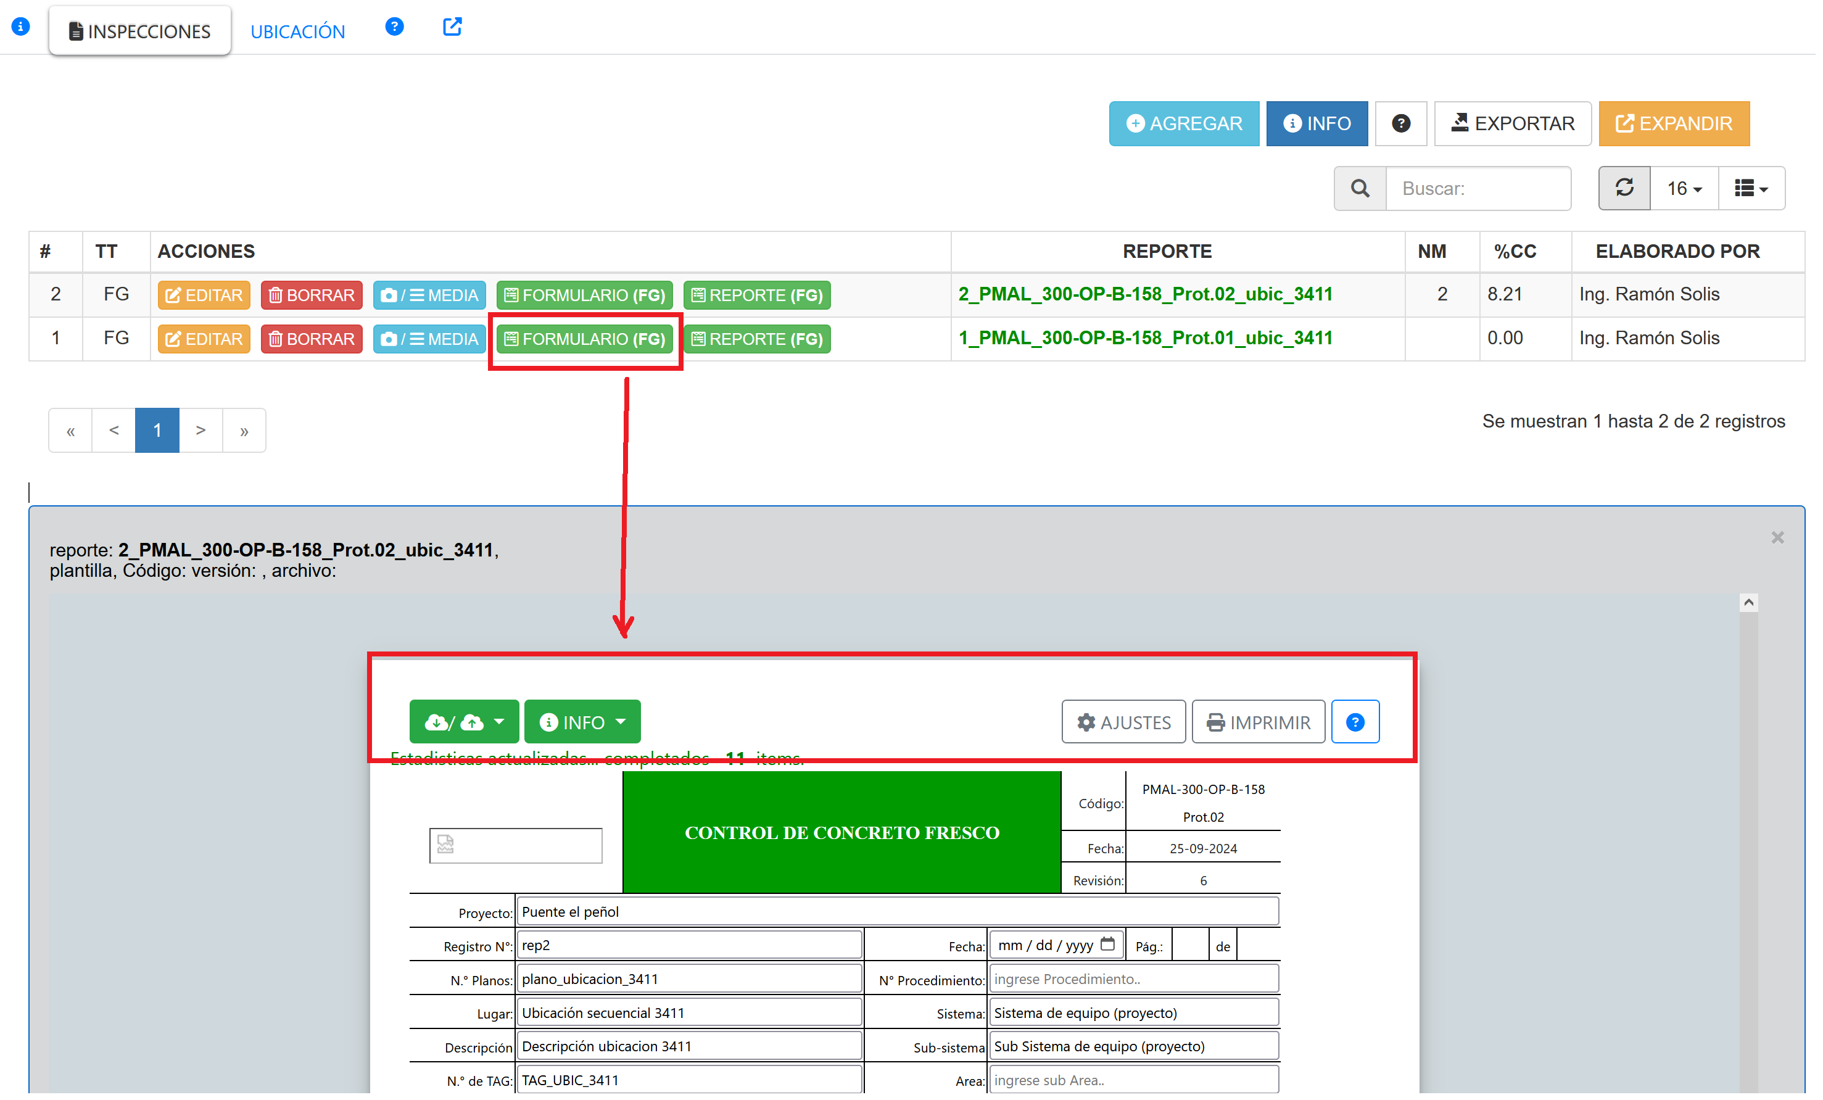Viewport: 1823px width, 1100px height.
Task: Open the calendar picker in Fecha field
Action: coord(1107,944)
